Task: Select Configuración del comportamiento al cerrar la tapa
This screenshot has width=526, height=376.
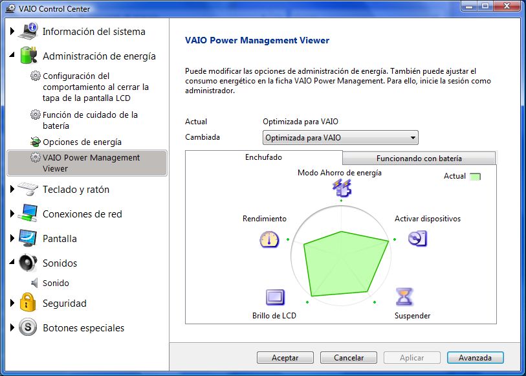Action: (96, 87)
